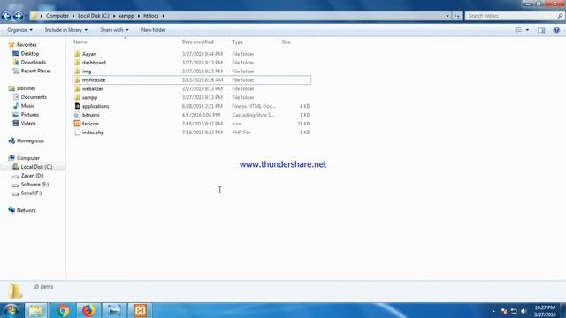Open Desktop in Favorites sidebar
The height and width of the screenshot is (318, 566).
(x=29, y=53)
